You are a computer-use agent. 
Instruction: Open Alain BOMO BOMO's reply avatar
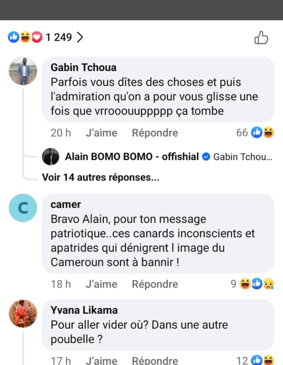(x=51, y=157)
